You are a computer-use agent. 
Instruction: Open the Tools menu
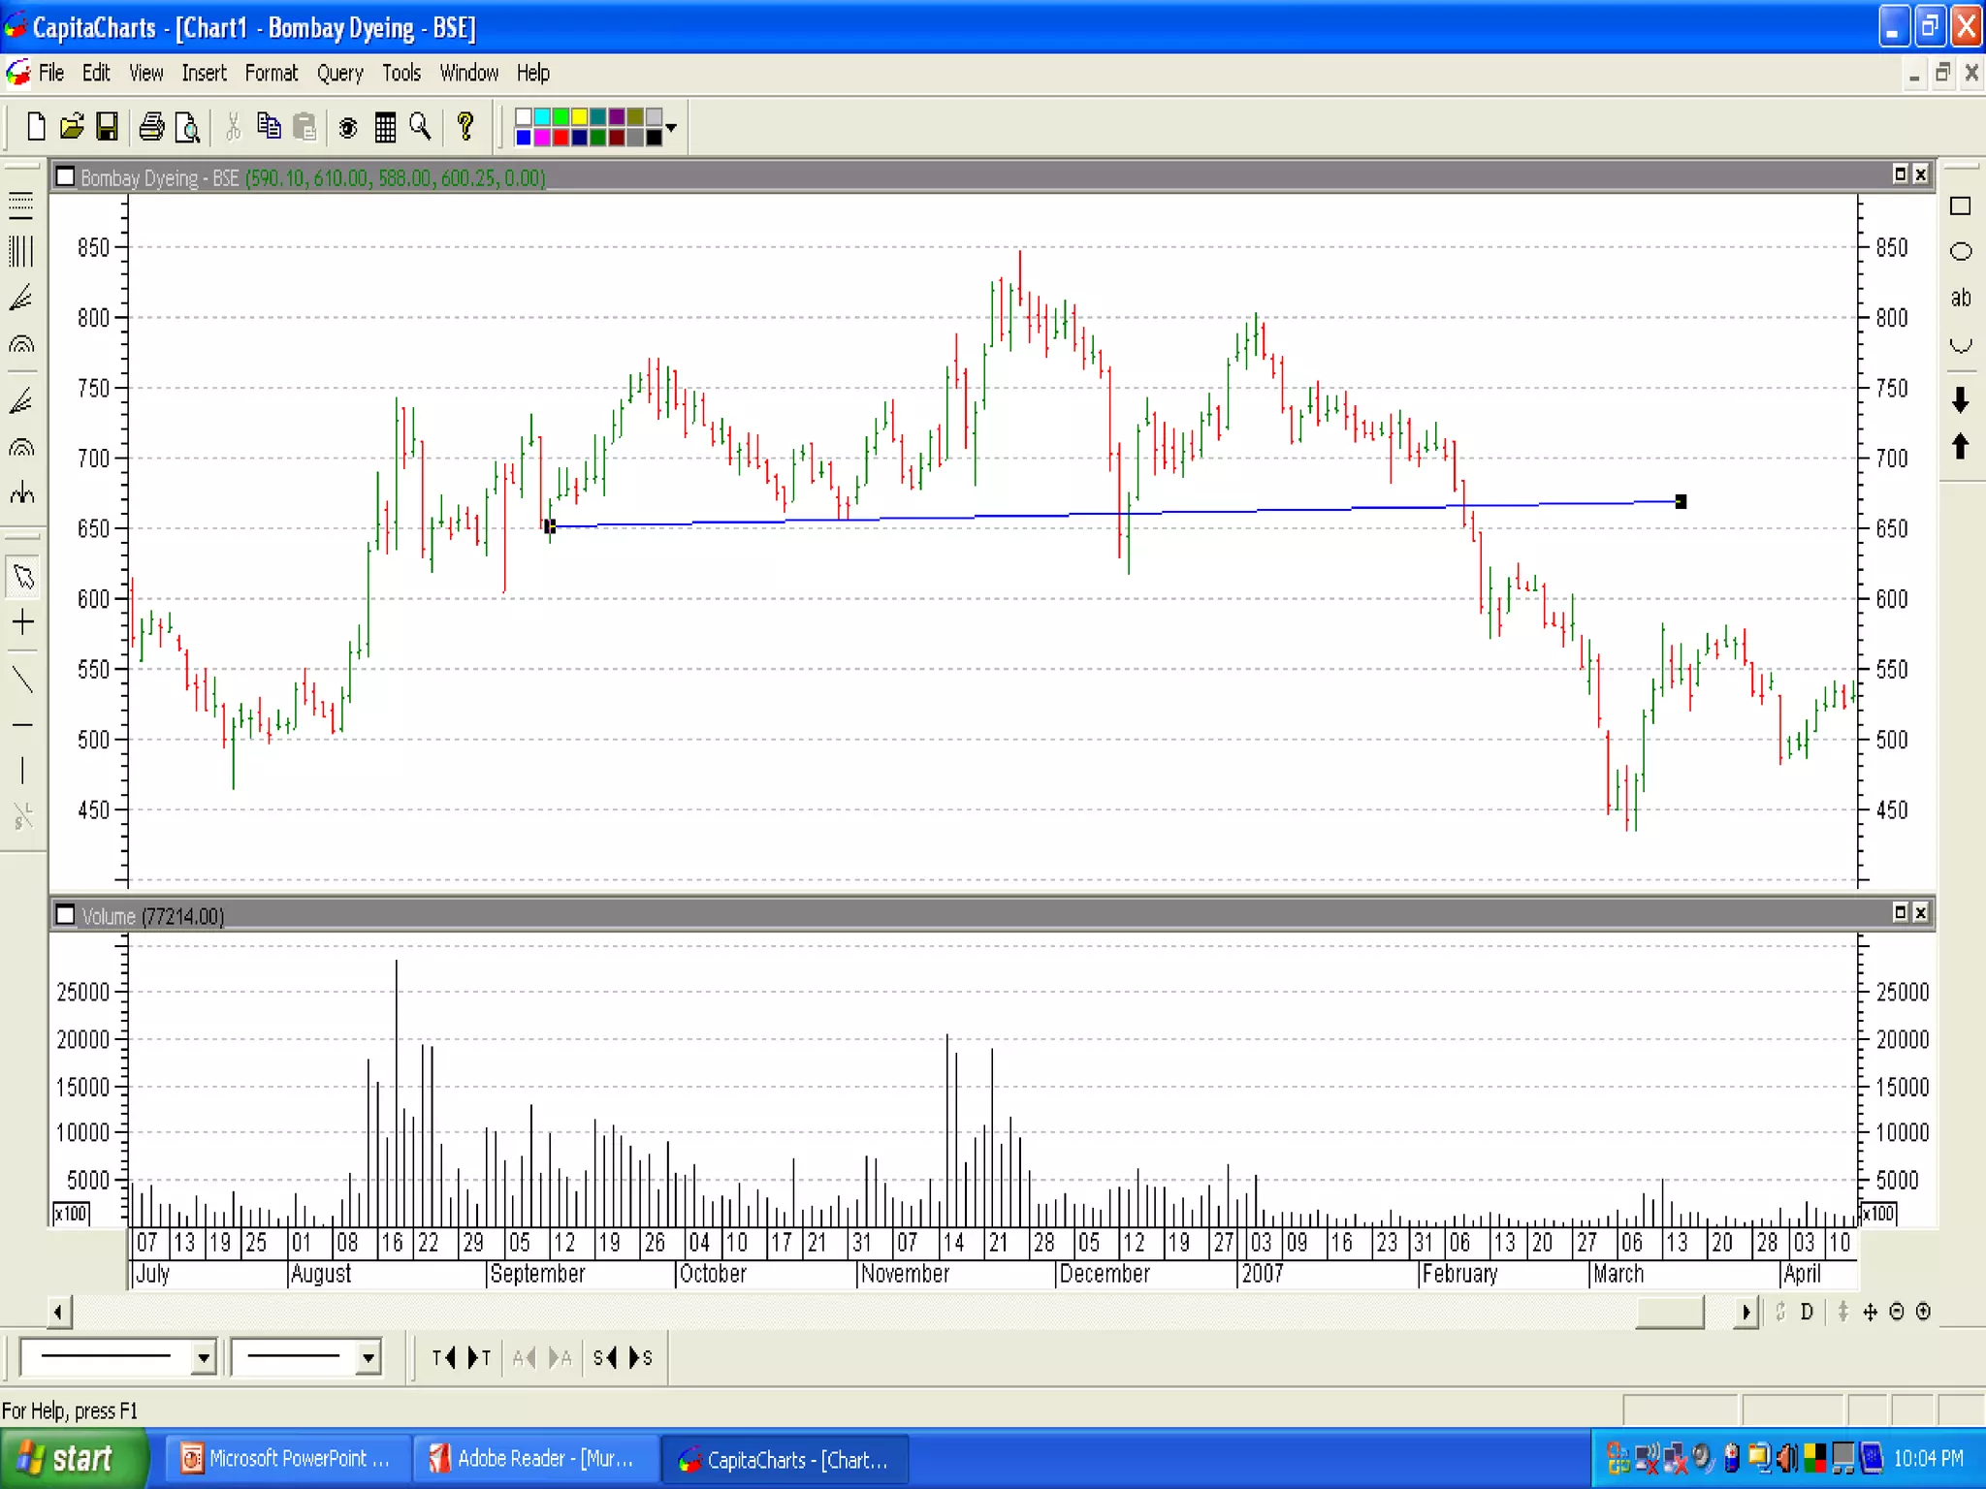click(x=400, y=74)
